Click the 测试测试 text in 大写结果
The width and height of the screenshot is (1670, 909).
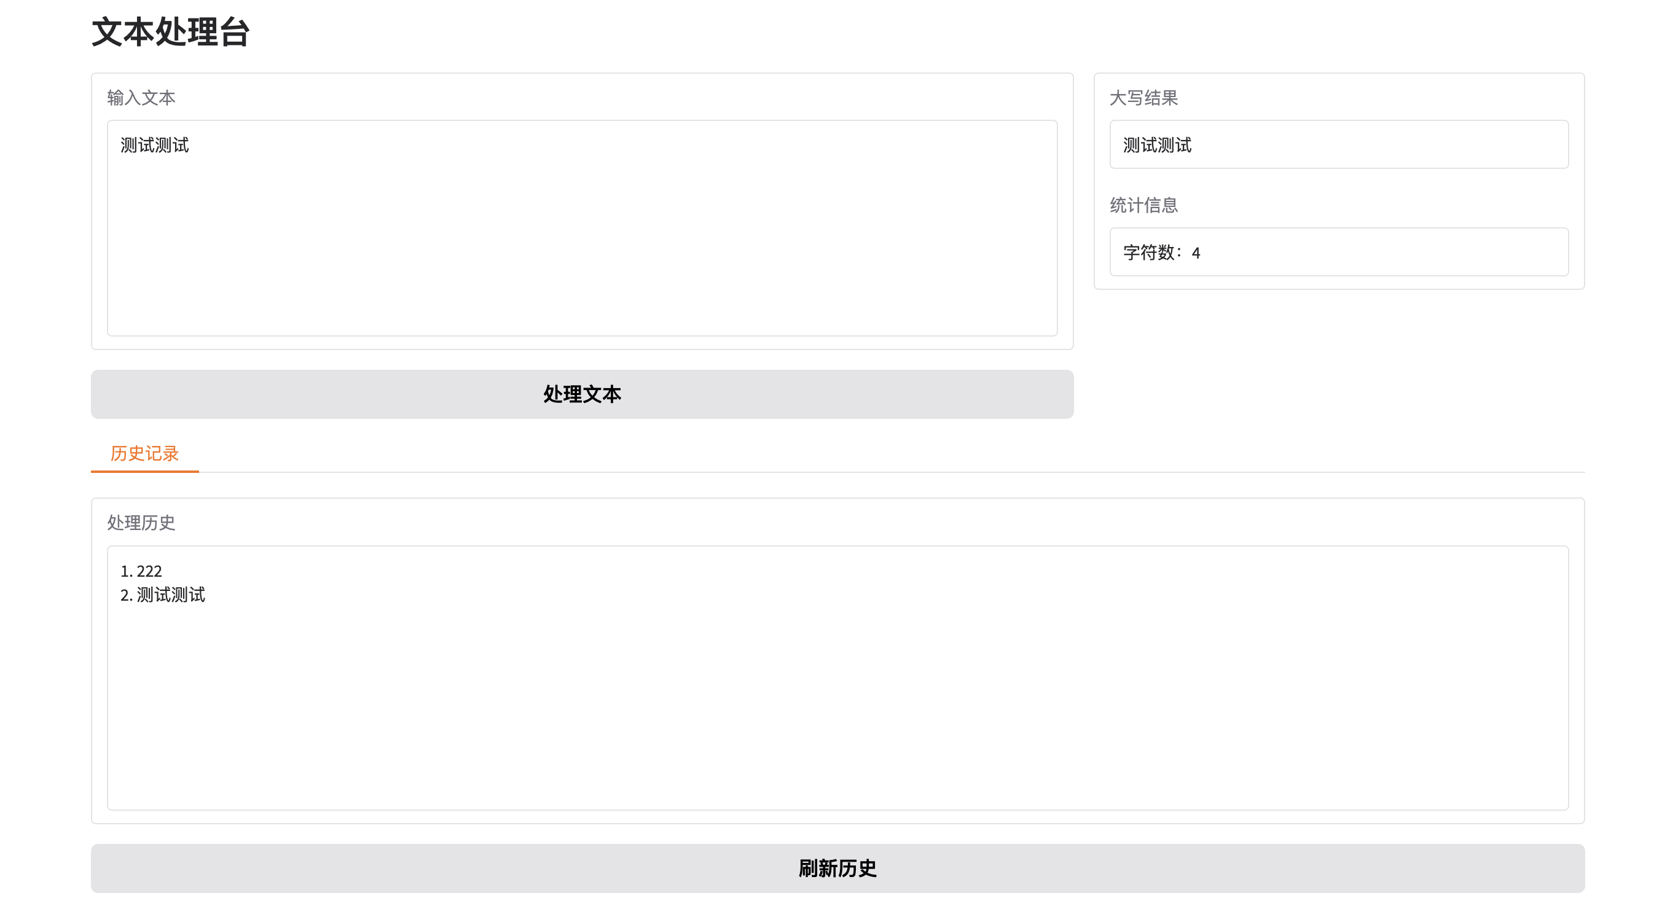click(1156, 145)
